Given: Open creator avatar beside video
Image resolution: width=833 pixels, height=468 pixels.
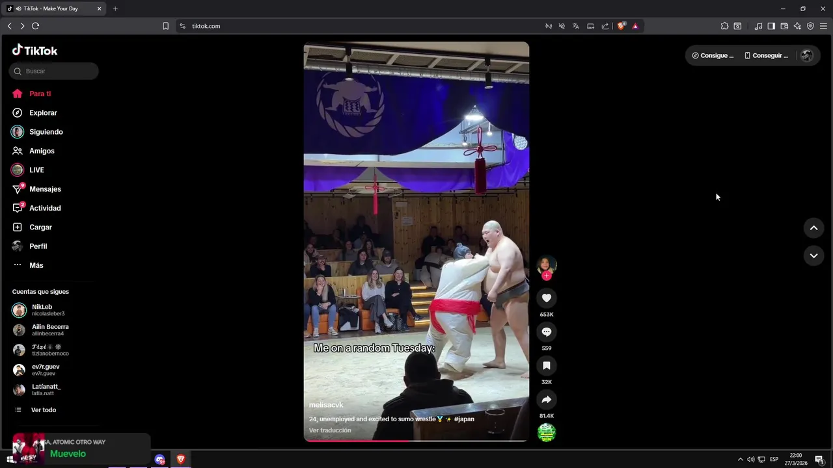Looking at the screenshot, I should point(547,265).
